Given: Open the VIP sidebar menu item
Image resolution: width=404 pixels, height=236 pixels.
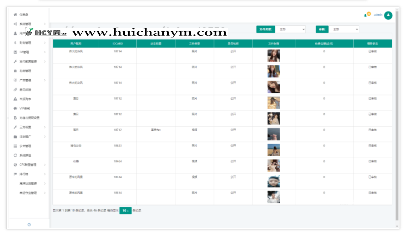Looking at the screenshot, I should pos(25,108).
